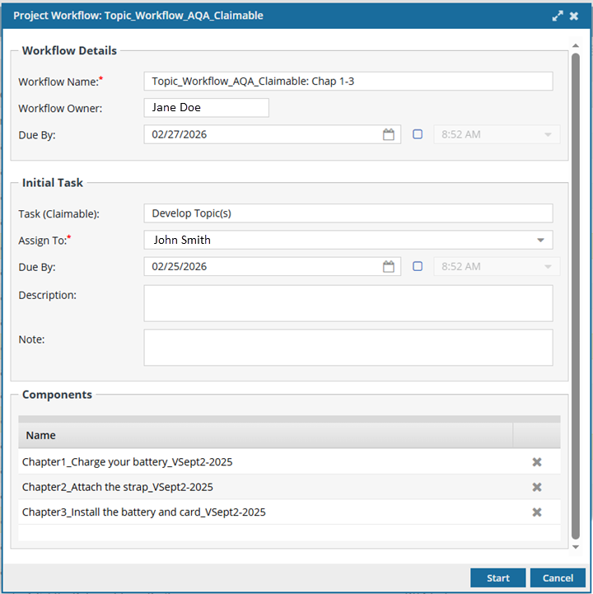Remove Chapter2_Attach the strap component
Screen dimensions: 593x594
537,487
